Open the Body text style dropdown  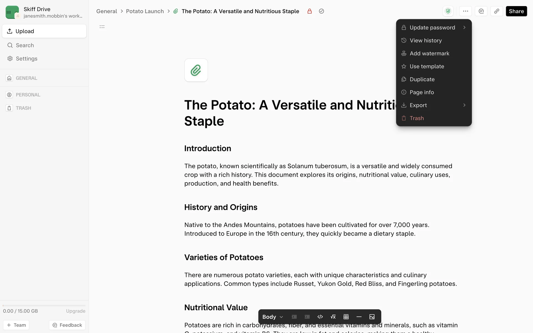[x=272, y=317]
